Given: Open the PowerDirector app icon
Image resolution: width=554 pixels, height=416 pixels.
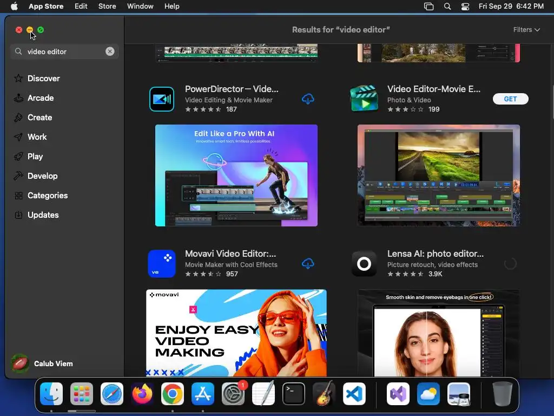Looking at the screenshot, I should tap(162, 99).
